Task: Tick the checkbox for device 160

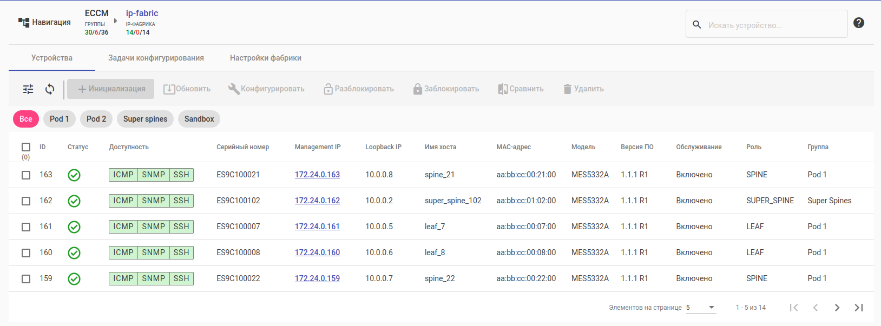Action: [26, 253]
